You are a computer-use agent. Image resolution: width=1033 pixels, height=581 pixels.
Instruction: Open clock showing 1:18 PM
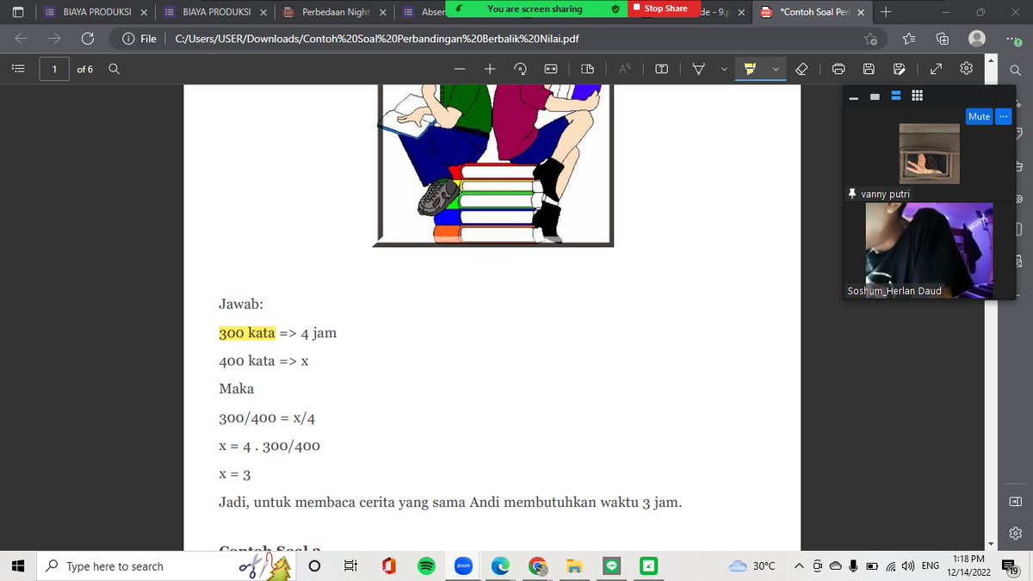click(x=968, y=566)
